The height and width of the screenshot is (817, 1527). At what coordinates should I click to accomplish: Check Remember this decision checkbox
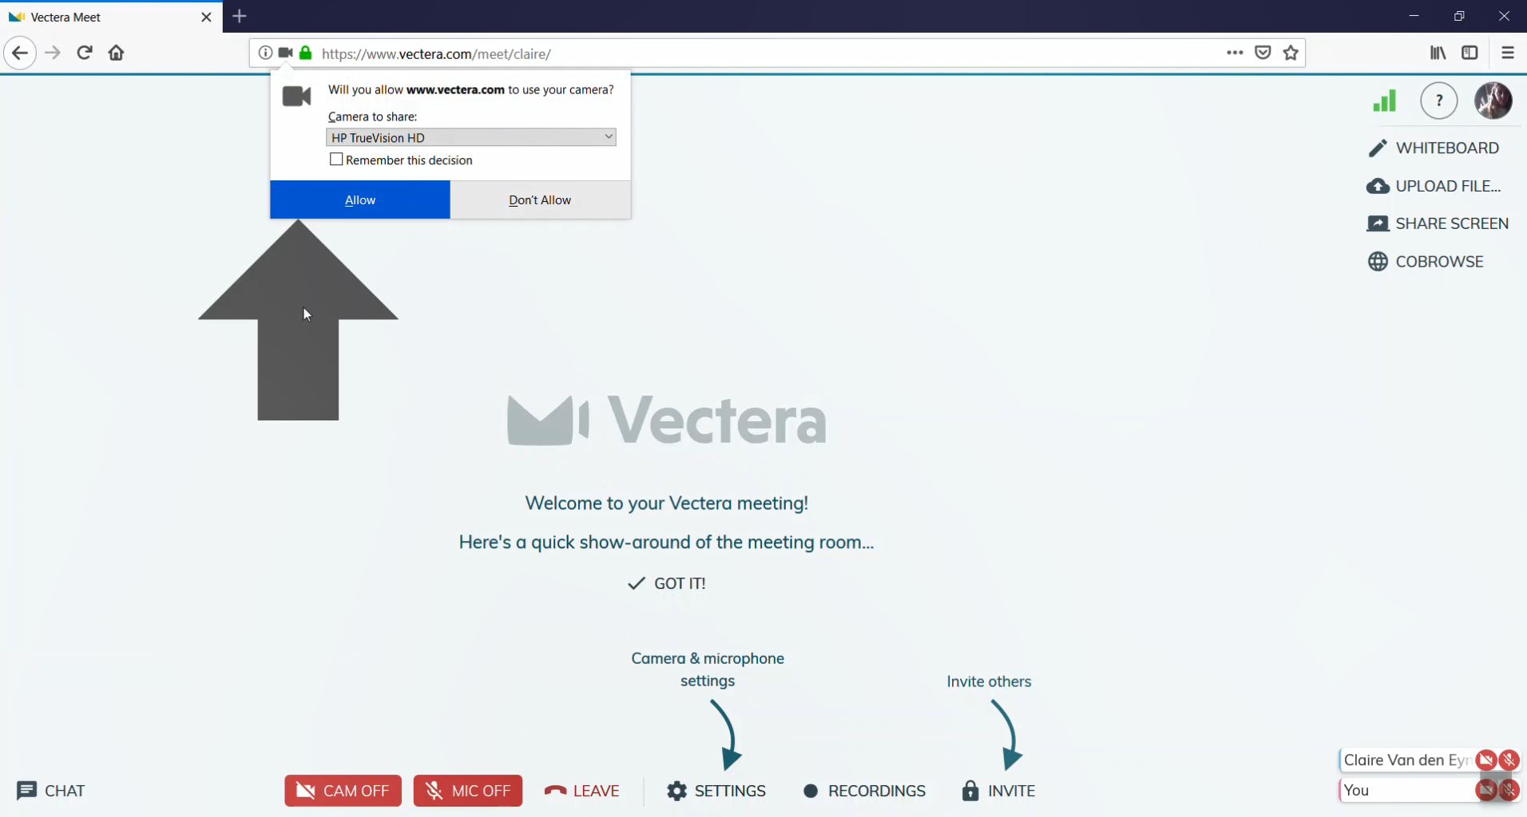(x=336, y=160)
